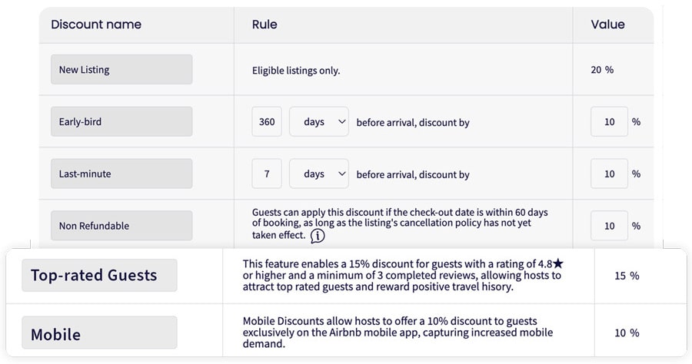Click the 15 % Top-rated Guests value
Screen dimensions: 692x364
point(627,276)
